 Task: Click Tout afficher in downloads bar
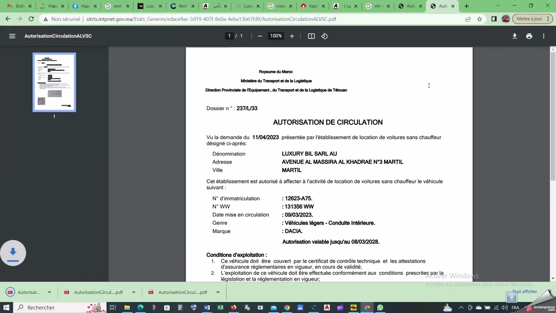pos(524,292)
